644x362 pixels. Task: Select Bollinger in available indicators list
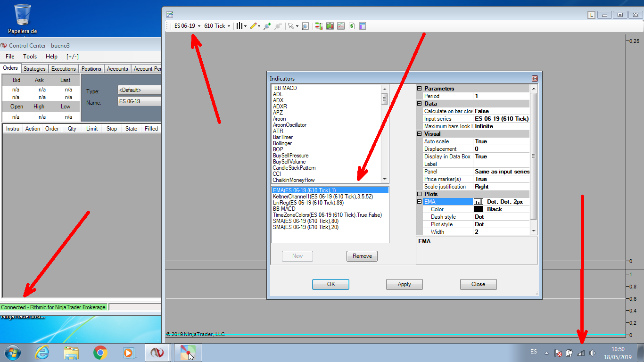pyautogui.click(x=282, y=143)
